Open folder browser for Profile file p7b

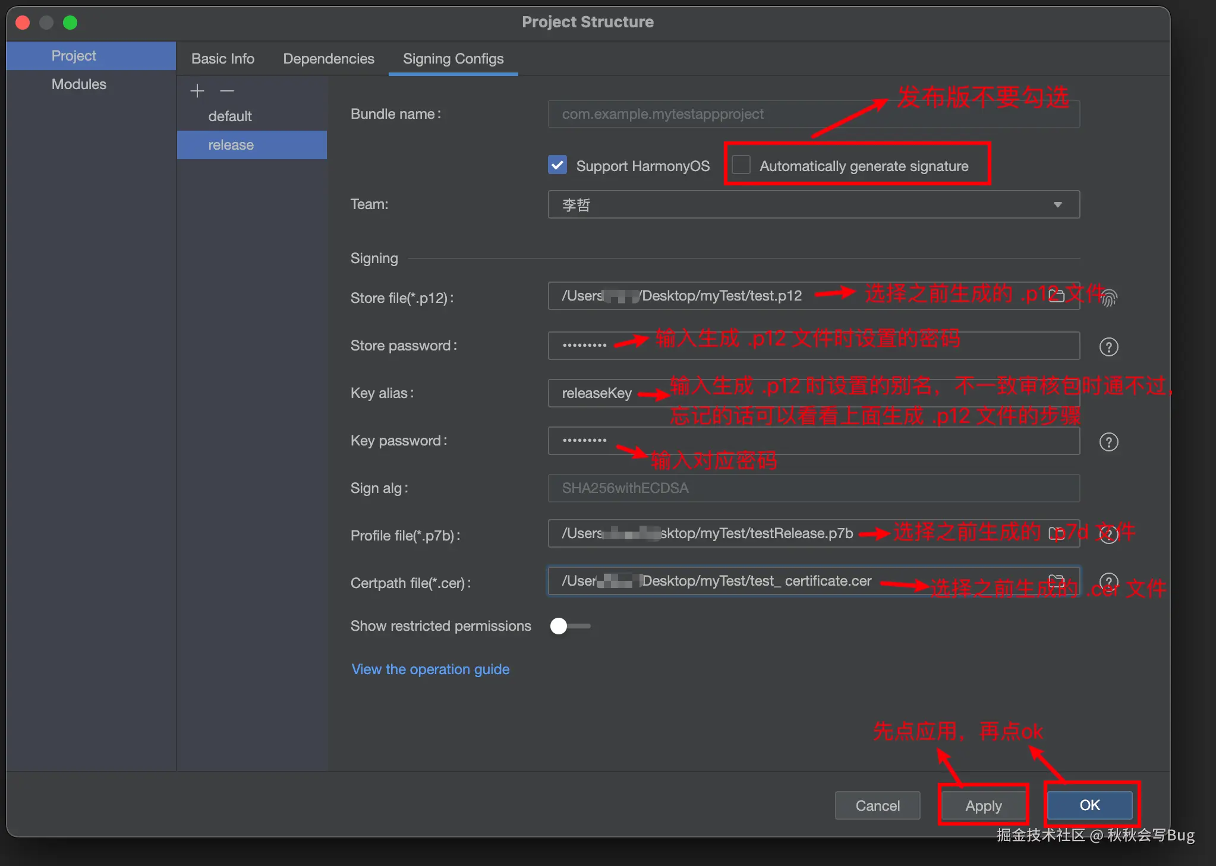coord(1056,533)
